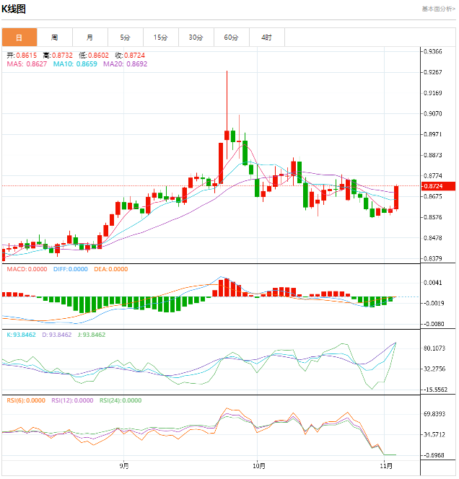Switch to the 周 weekly tab
Screen dimensions: 459x479
point(55,38)
